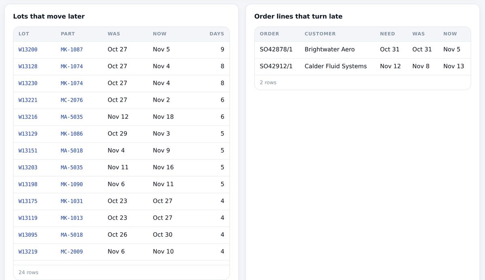Open lot W13219
The width and height of the screenshot is (485, 280).
click(28, 252)
